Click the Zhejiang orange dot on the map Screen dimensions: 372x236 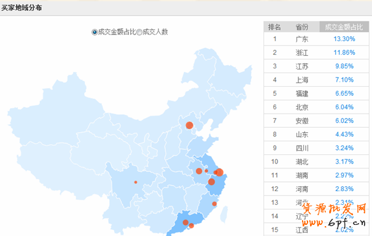pyautogui.click(x=211, y=182)
